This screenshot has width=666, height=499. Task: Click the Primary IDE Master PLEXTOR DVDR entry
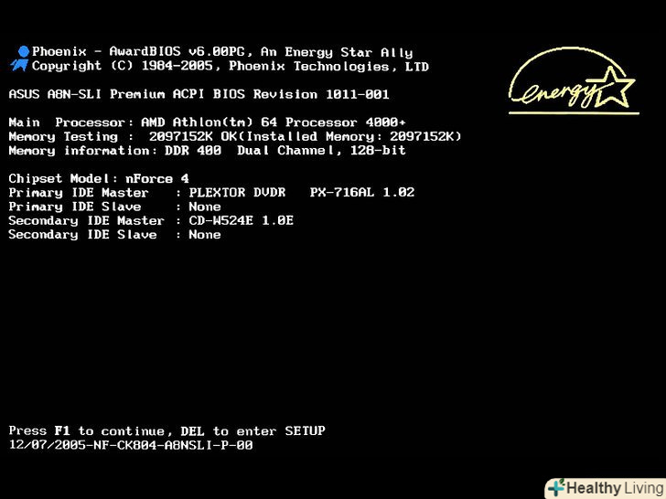pos(211,193)
